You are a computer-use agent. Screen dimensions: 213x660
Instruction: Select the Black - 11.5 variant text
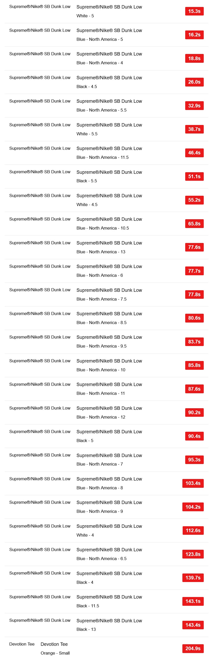coord(88,606)
